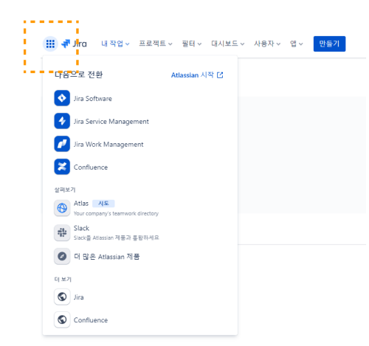Click 'Slack을 Atlassian 제품과 통합하세요' description
The height and width of the screenshot is (346, 369).
coord(117,238)
